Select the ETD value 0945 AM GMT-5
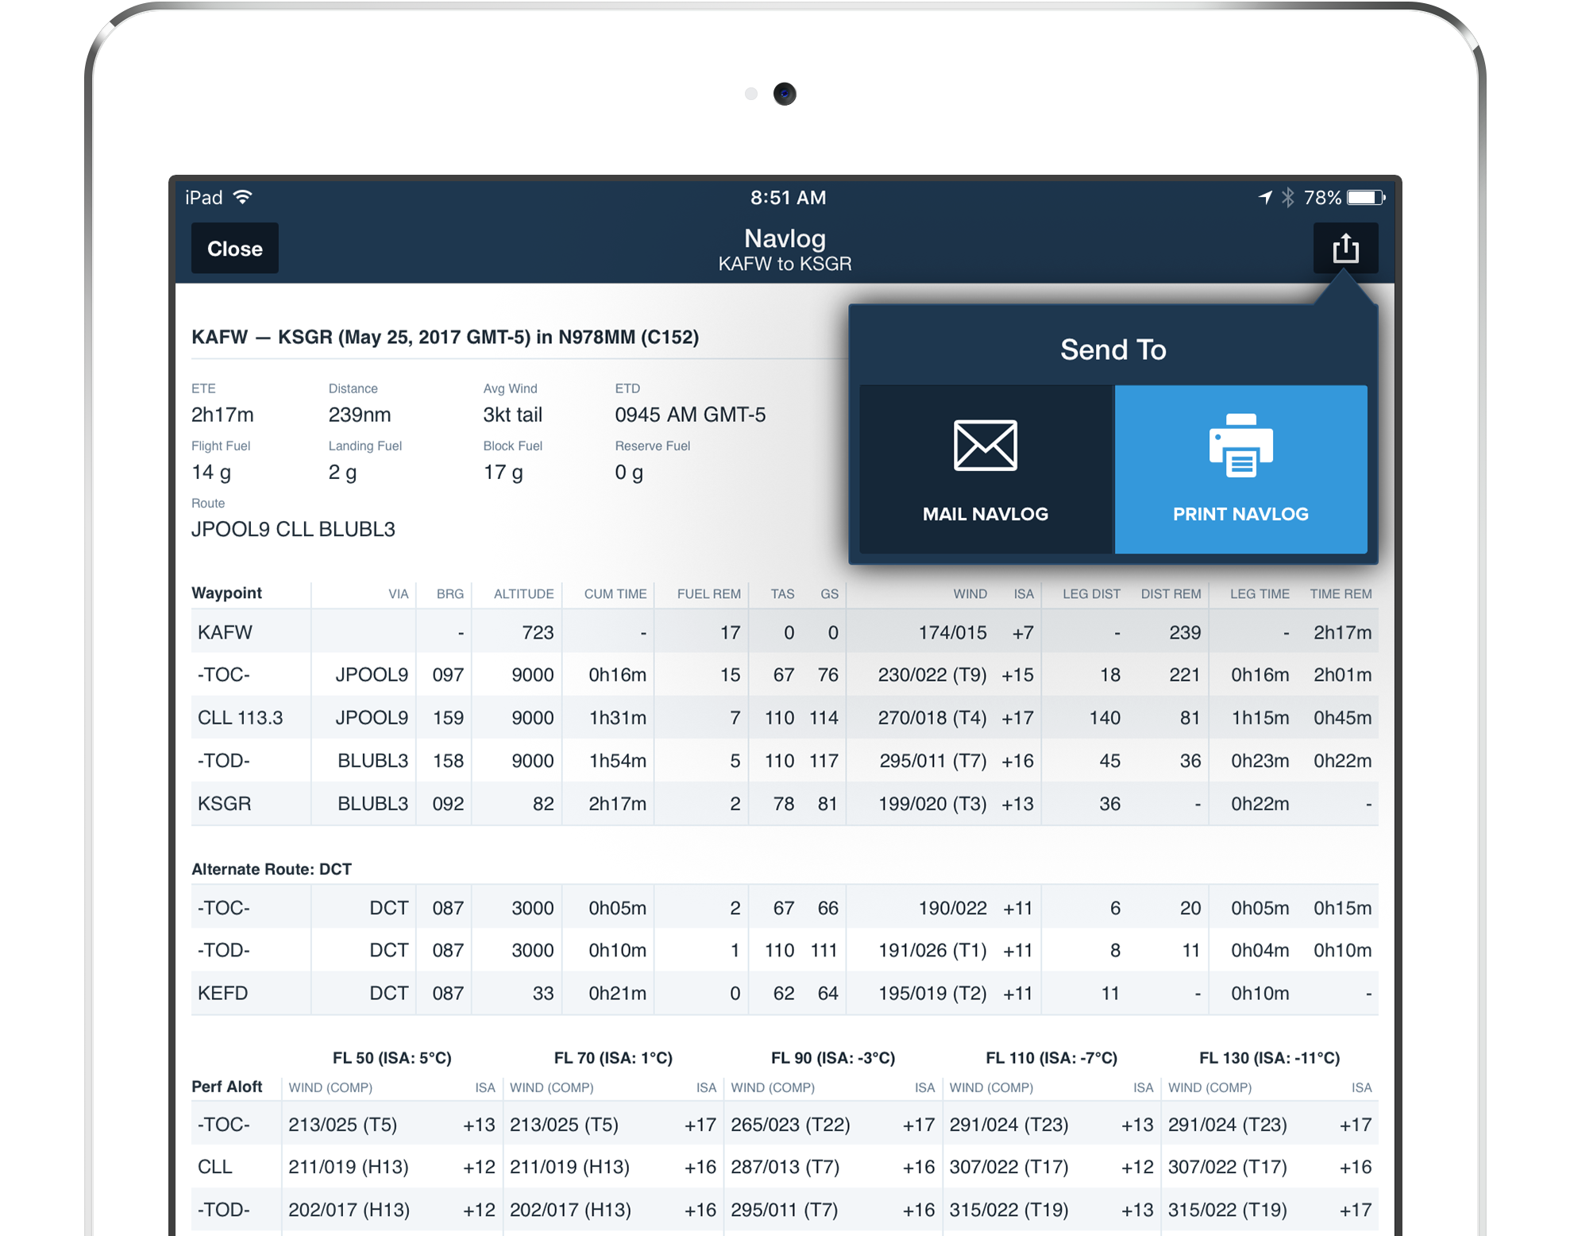 (x=690, y=415)
